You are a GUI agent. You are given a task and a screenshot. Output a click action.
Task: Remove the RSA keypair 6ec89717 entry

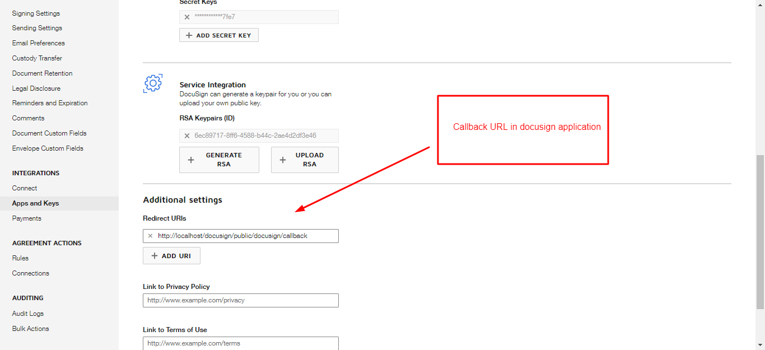pos(187,136)
